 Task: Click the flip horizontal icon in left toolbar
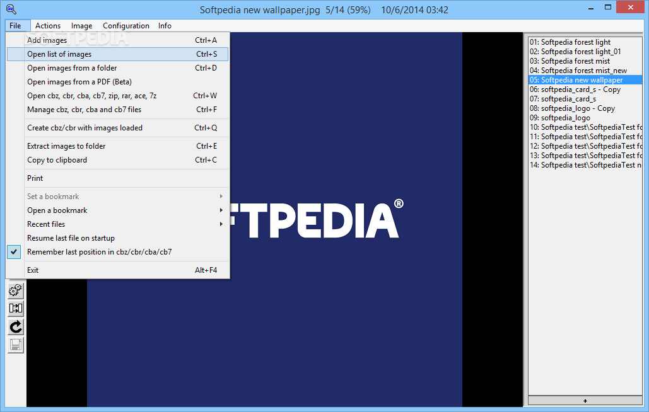click(16, 308)
